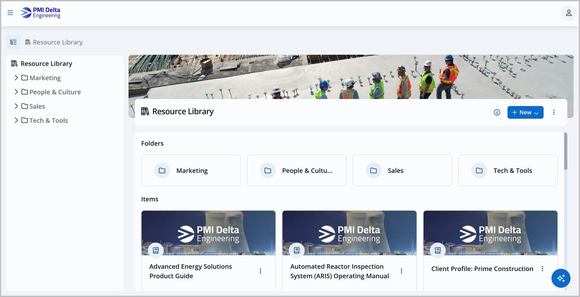Open the Marketing folder card
The height and width of the screenshot is (297, 580).
click(191, 171)
